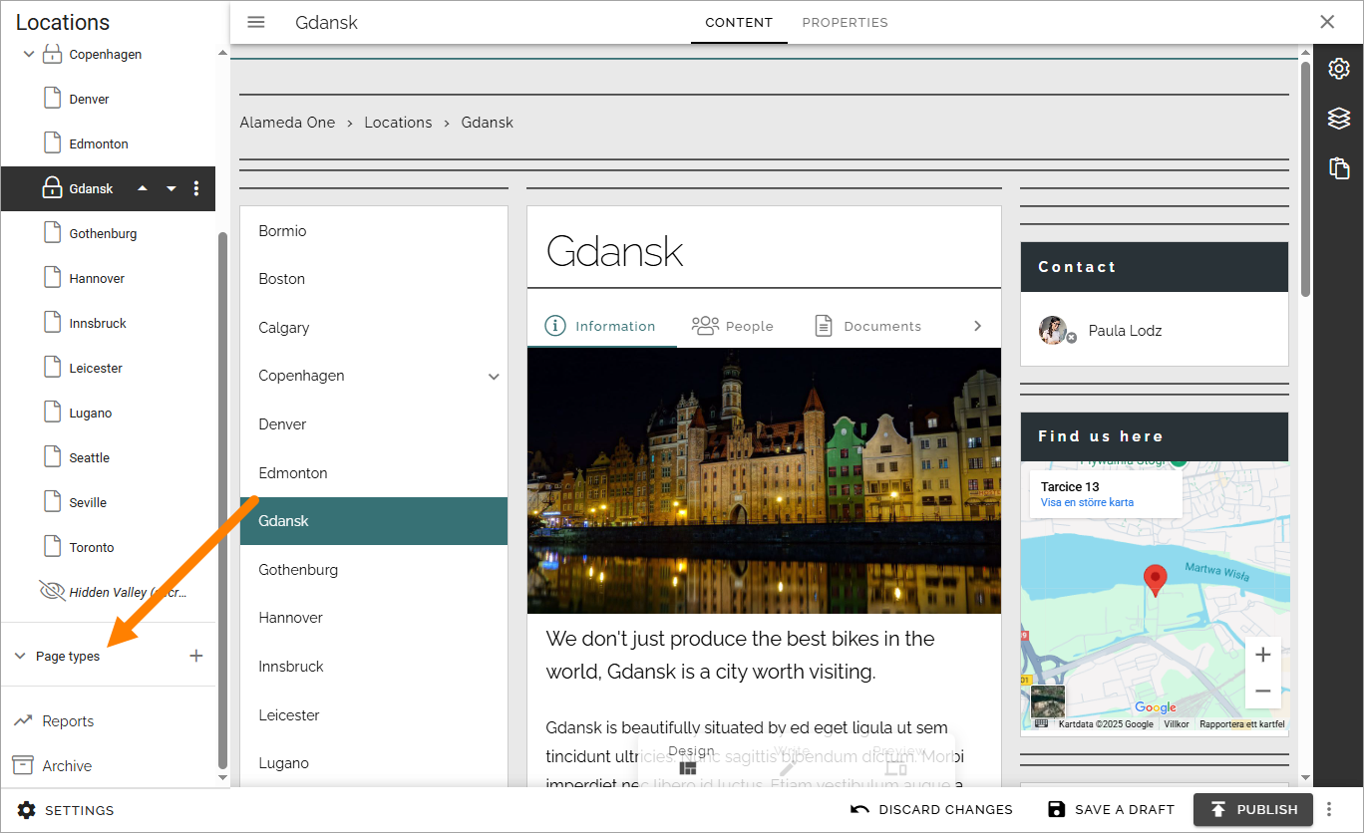Click the content area vertical scrollbar
This screenshot has width=1364, height=833.
click(1305, 179)
